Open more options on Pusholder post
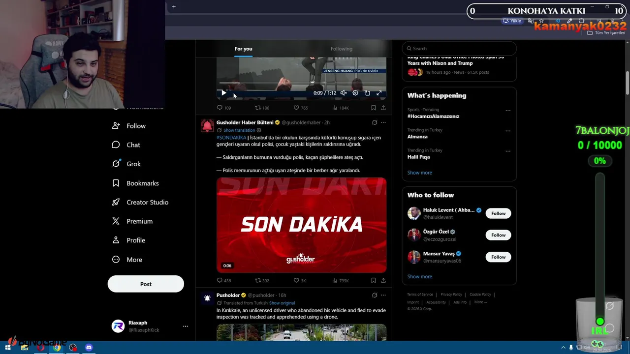Viewport: 630px width, 354px height. 383,295
